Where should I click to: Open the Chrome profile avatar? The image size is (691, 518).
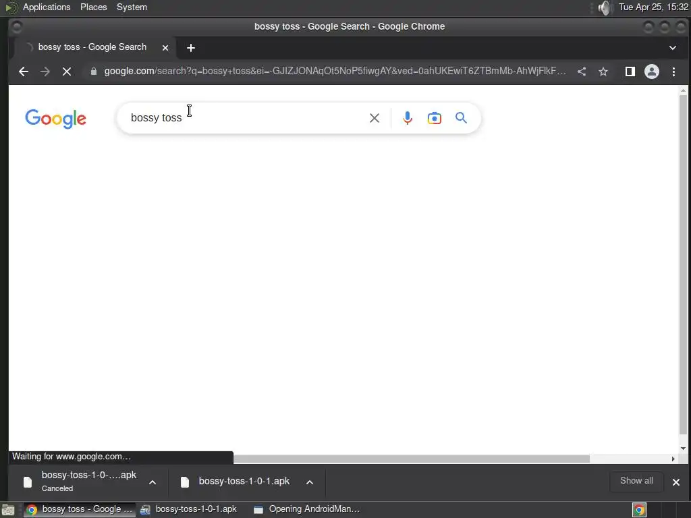tap(652, 71)
